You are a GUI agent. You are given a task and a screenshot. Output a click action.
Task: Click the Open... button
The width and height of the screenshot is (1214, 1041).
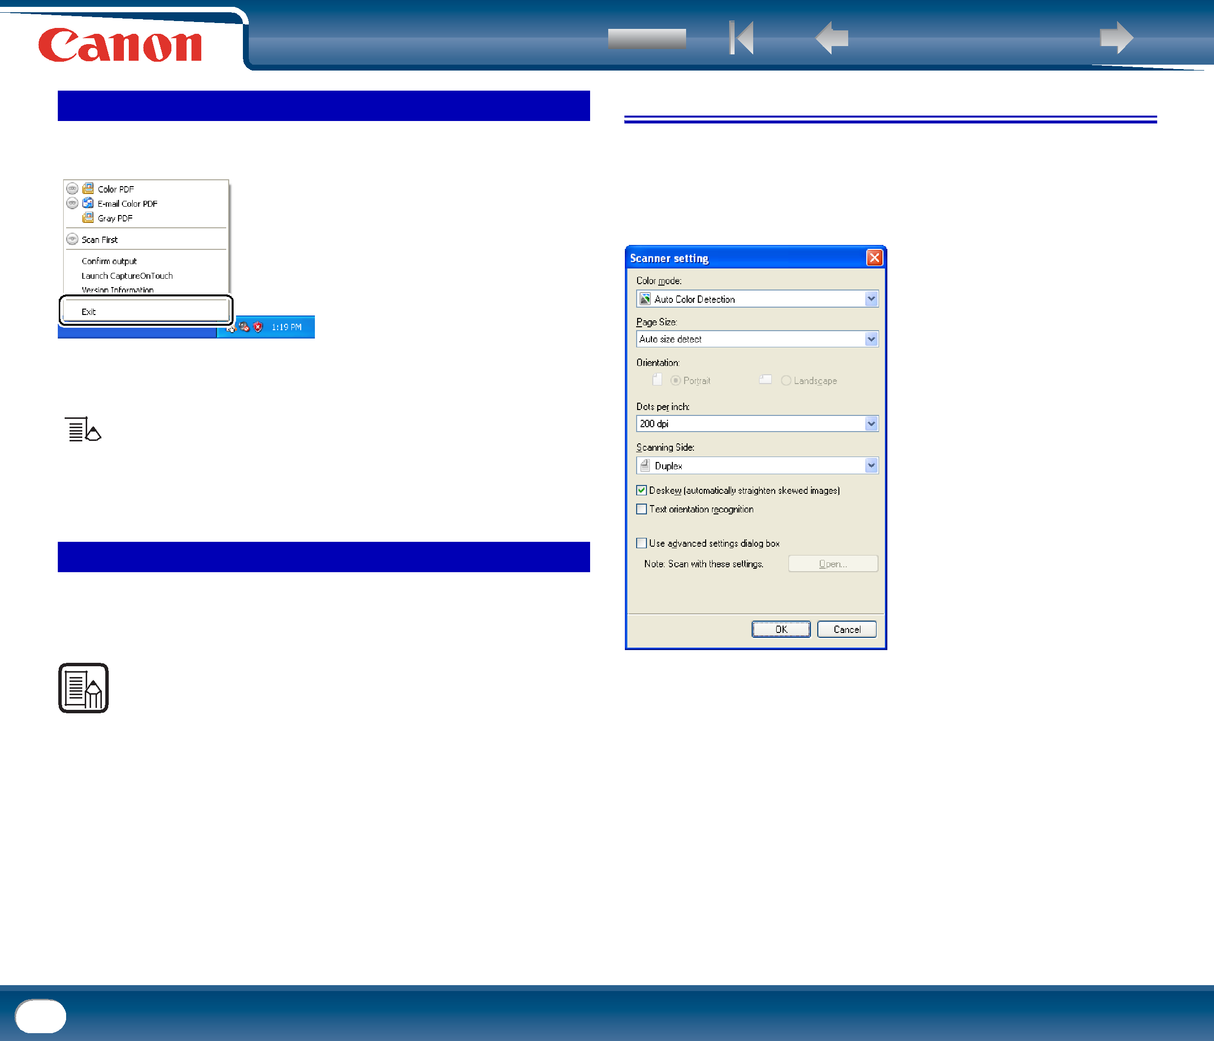833,563
